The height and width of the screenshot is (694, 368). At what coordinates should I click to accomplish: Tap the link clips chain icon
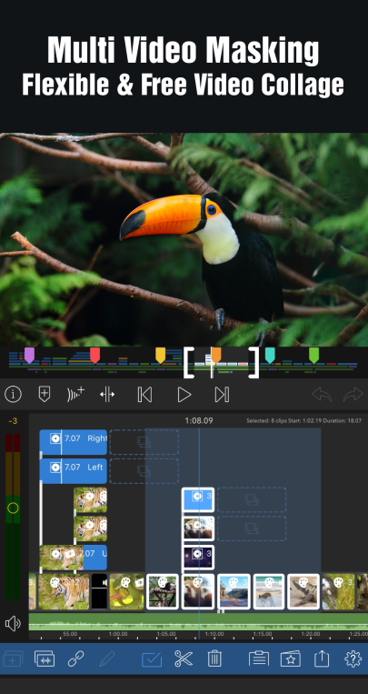tap(75, 659)
